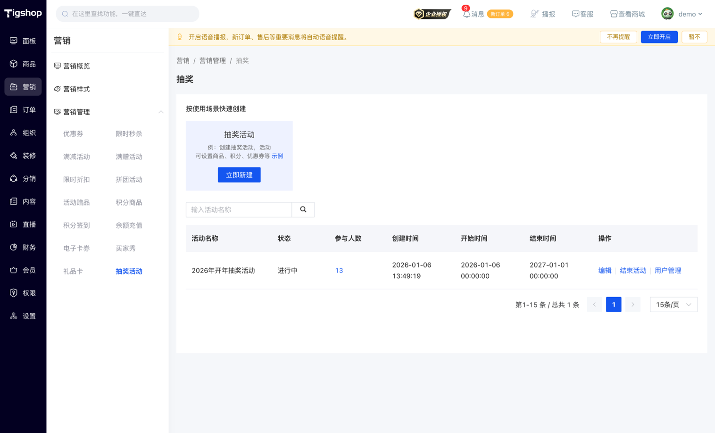715x433 pixels.
Task: Open the 订单 orders icon
Action: 14,109
